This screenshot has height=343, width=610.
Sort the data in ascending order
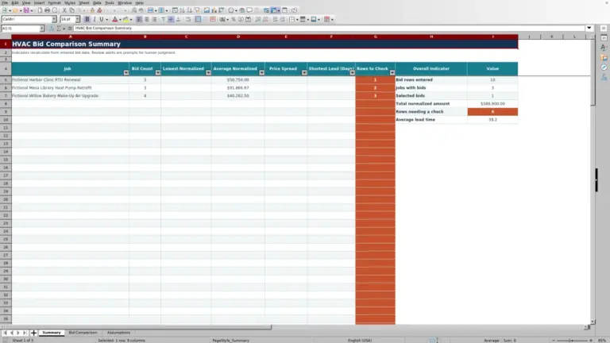pos(182,10)
